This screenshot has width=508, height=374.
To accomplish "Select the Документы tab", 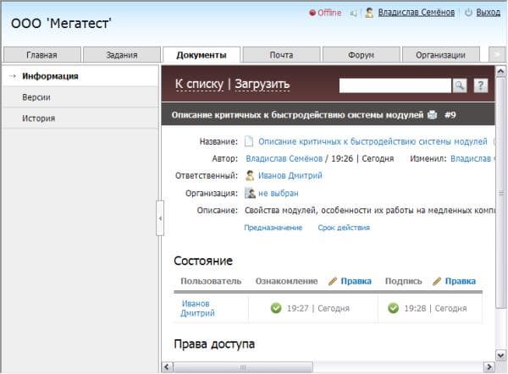I will click(202, 55).
